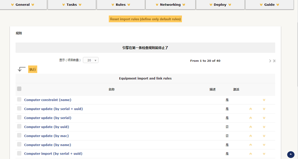Click Reset import rules button
Screen dimensions: 298x159
coord(146,19)
